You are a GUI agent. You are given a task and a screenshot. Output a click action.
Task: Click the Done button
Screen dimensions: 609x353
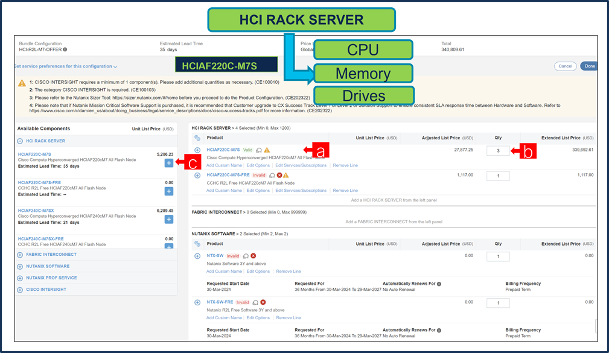click(589, 66)
